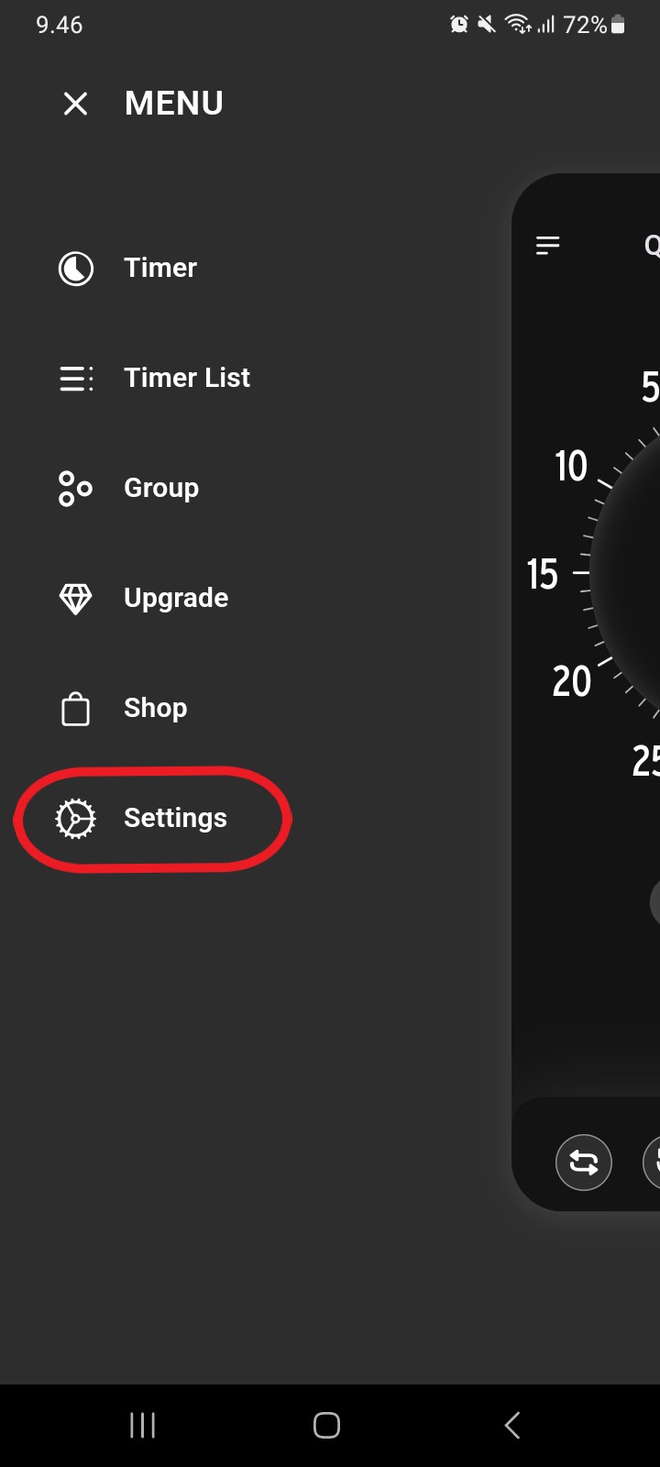Image resolution: width=660 pixels, height=1467 pixels.
Task: Open the Shop bag icon
Action: (76, 709)
